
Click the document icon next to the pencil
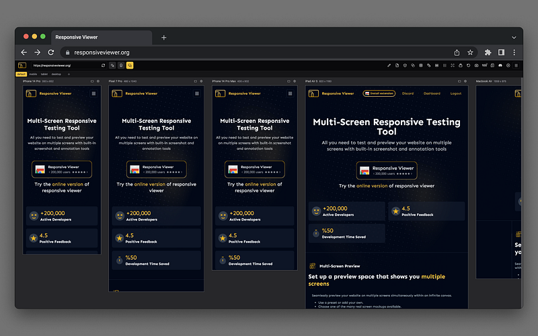point(397,65)
